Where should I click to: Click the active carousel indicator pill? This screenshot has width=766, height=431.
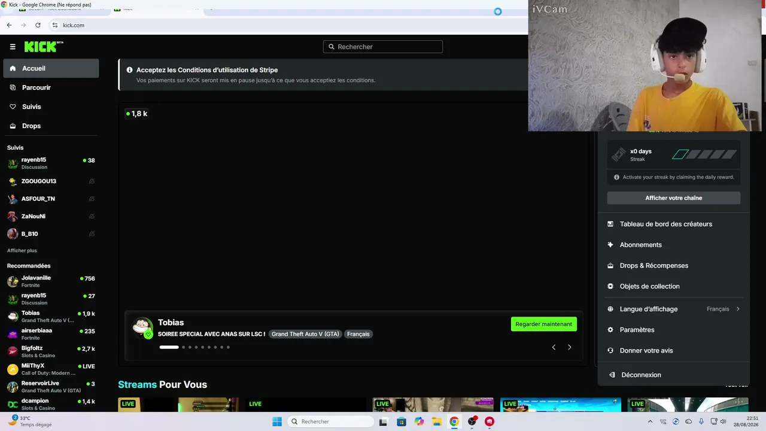point(169,347)
